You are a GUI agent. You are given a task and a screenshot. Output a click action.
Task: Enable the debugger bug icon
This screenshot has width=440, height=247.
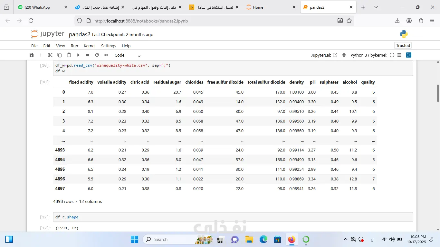[x=344, y=55]
